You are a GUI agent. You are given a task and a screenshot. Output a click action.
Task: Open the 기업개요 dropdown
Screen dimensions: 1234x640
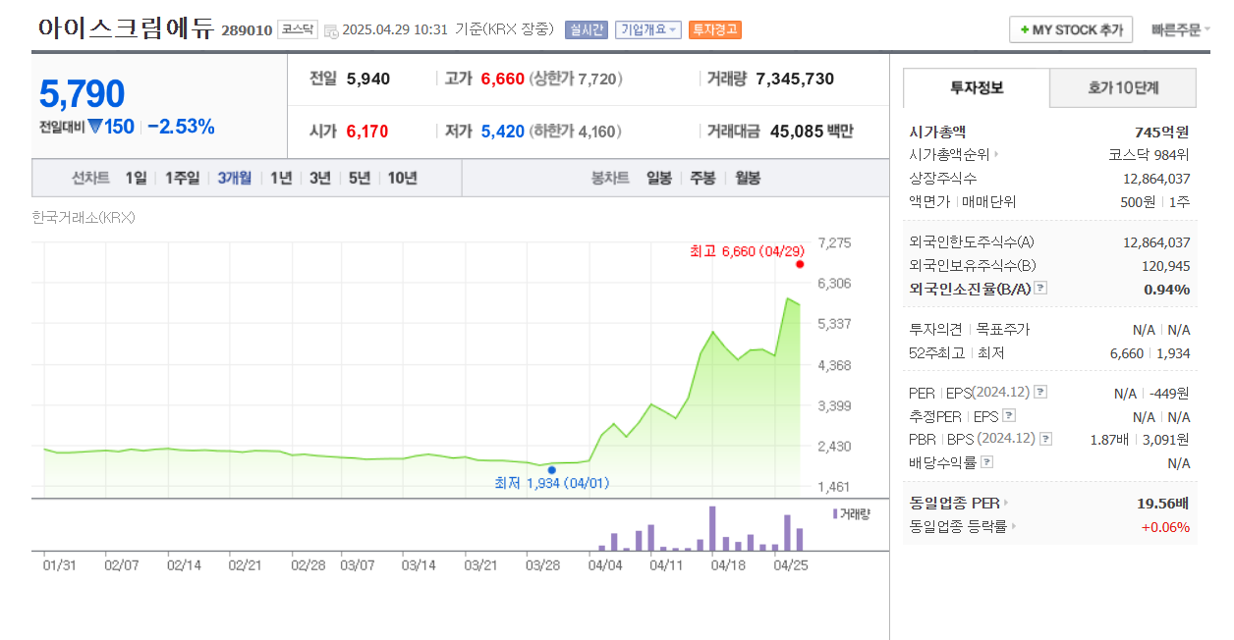coord(648,29)
